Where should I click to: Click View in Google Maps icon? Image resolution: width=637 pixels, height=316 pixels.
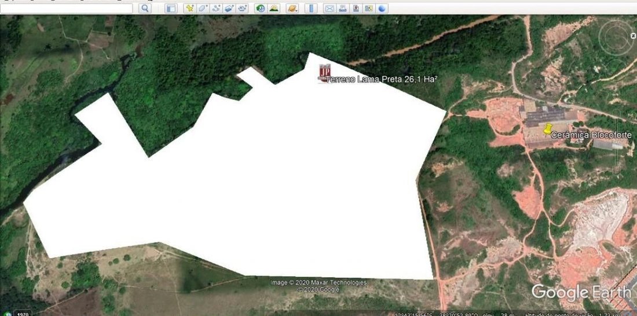coord(369,8)
